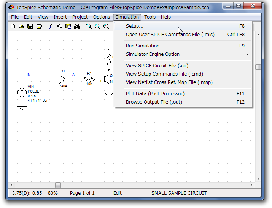Click the A net label
Viewport: 272px width, 208px height.
[x=73, y=74]
